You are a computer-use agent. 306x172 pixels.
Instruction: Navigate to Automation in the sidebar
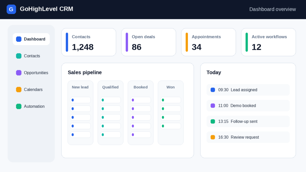pyautogui.click(x=31, y=106)
